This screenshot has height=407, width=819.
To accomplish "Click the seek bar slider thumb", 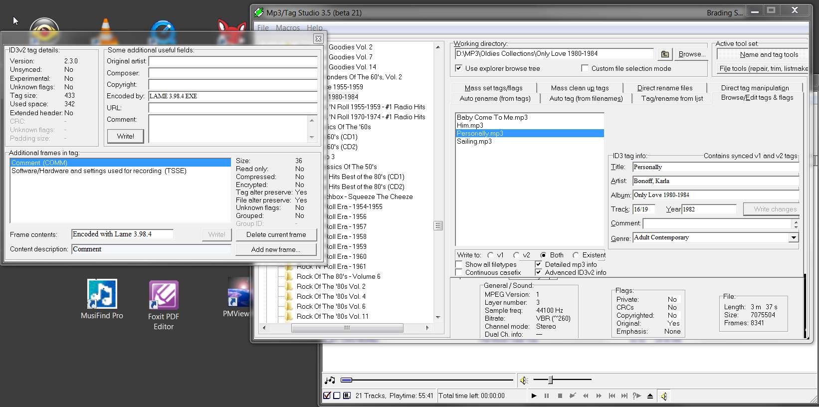I will (x=347, y=380).
